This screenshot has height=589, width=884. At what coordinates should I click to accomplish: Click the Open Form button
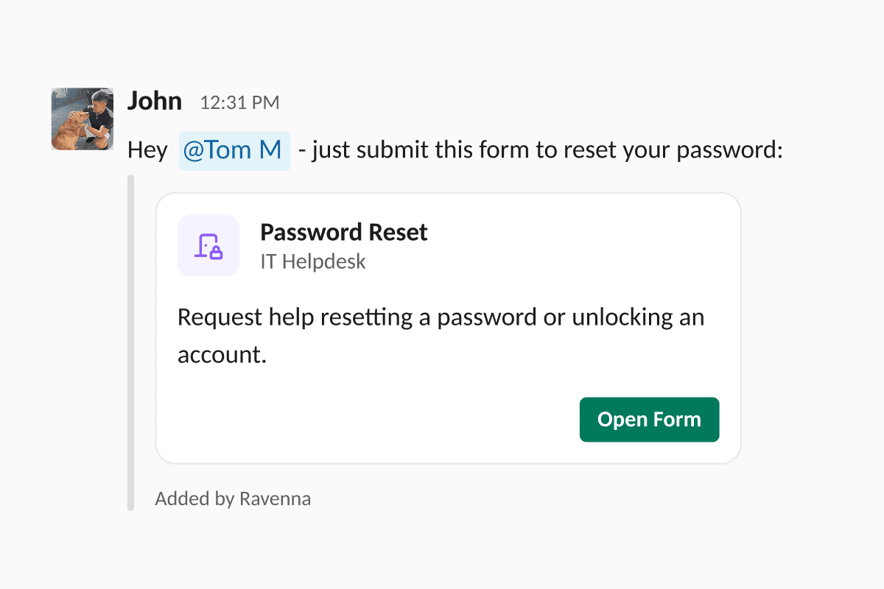tap(649, 420)
